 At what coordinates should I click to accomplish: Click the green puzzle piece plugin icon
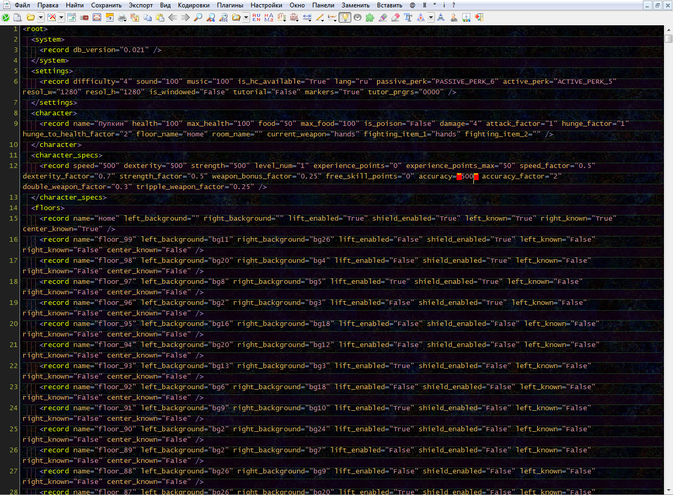point(370,17)
